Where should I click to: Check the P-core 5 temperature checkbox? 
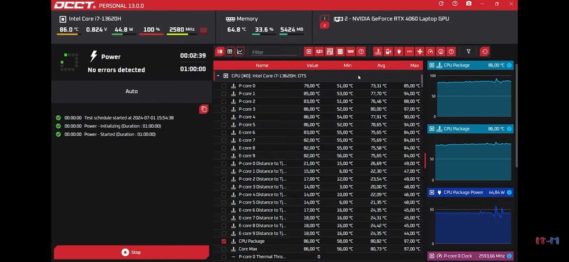224,124
